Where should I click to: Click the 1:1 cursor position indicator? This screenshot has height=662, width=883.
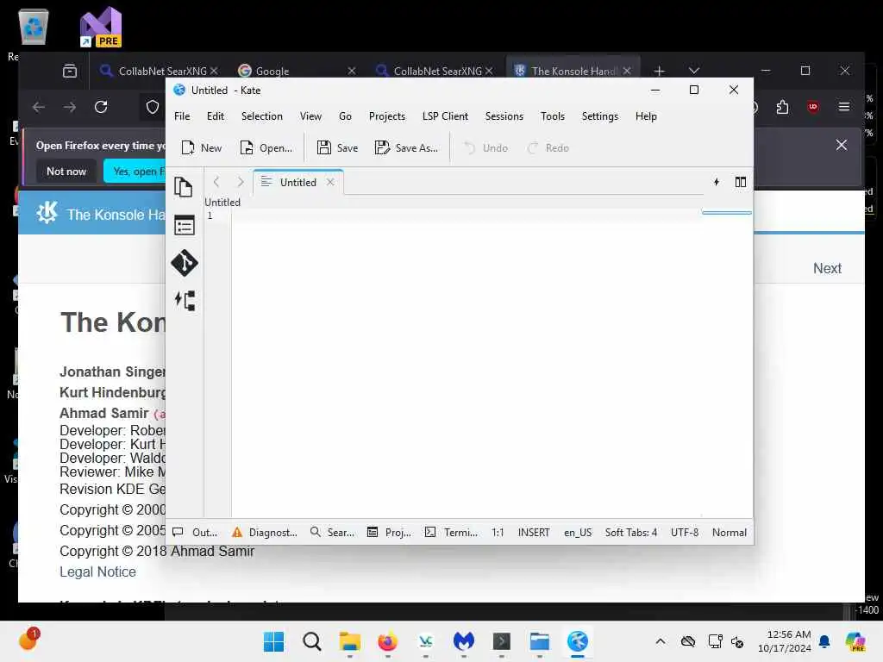click(x=498, y=533)
